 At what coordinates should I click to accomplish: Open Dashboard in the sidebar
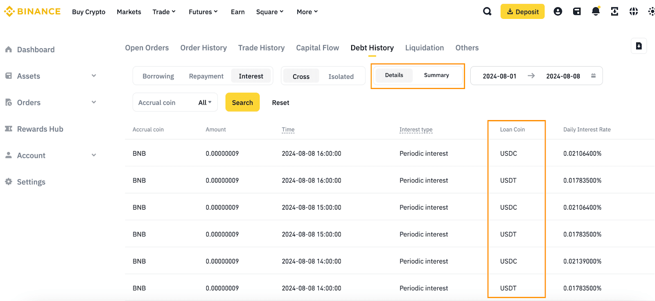click(36, 49)
